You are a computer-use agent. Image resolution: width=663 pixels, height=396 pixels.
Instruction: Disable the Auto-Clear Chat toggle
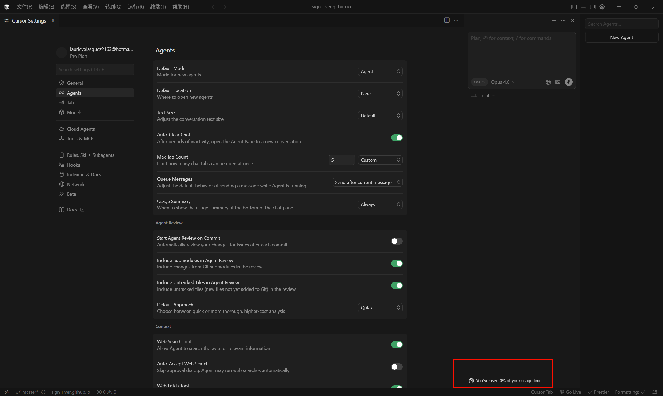(397, 138)
